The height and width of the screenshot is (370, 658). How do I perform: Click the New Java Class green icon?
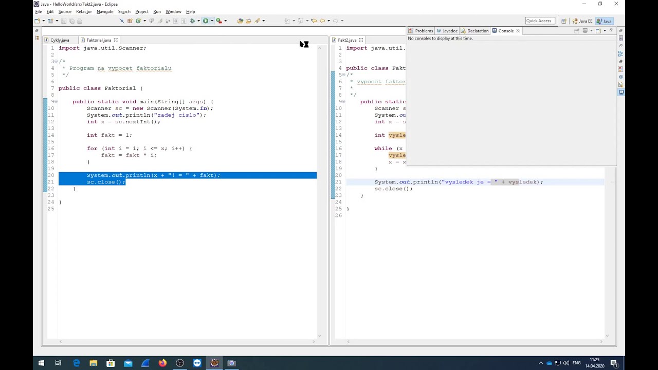click(138, 21)
